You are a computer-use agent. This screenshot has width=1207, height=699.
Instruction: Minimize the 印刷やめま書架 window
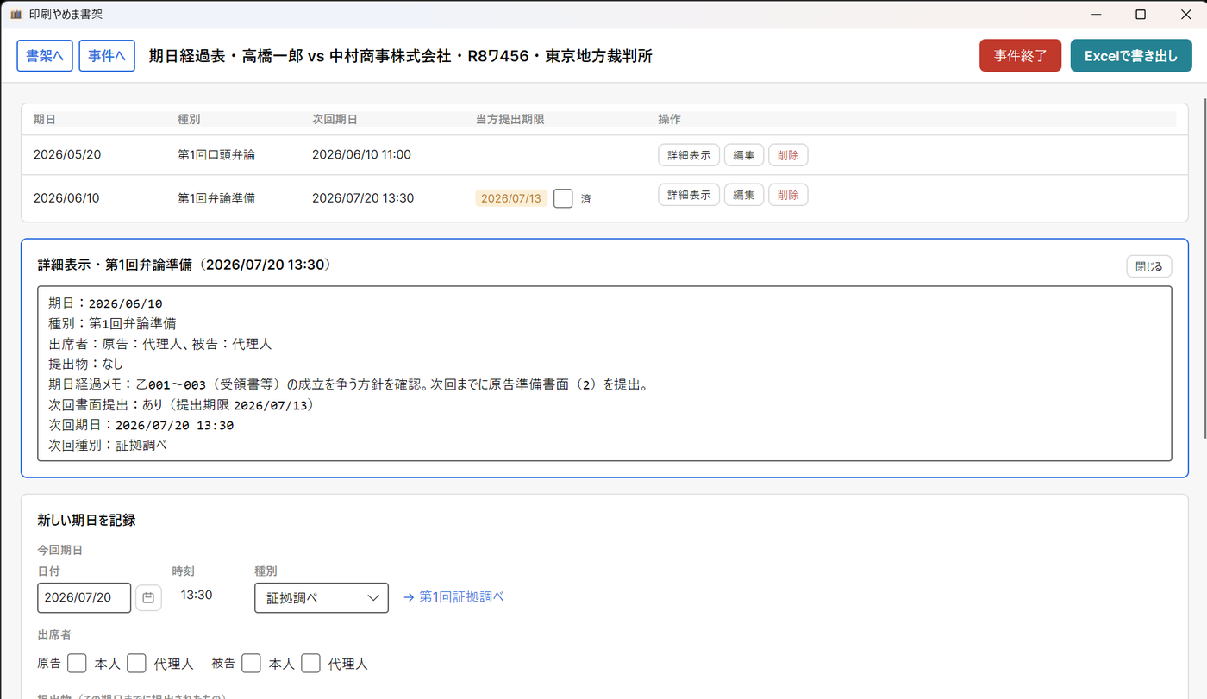1097,15
